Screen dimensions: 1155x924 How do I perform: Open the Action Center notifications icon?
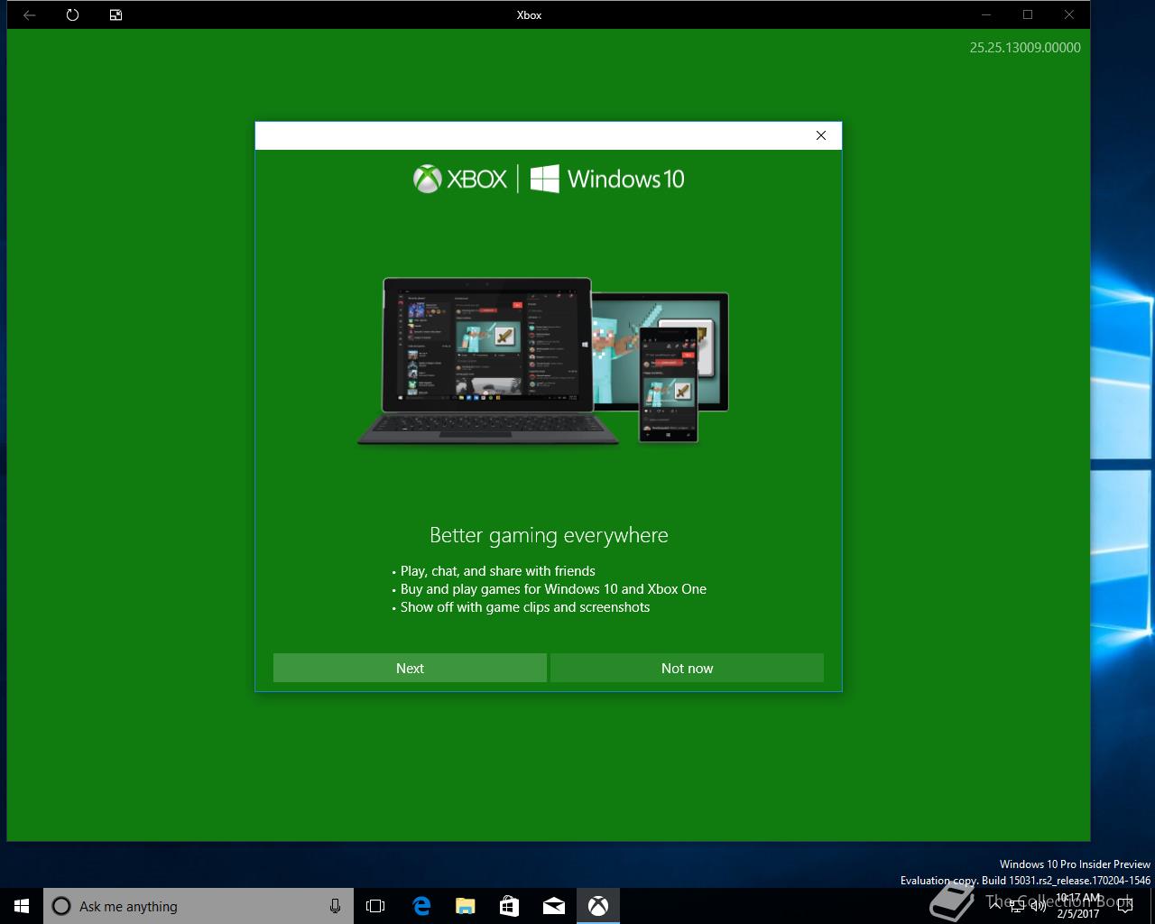[1124, 906]
